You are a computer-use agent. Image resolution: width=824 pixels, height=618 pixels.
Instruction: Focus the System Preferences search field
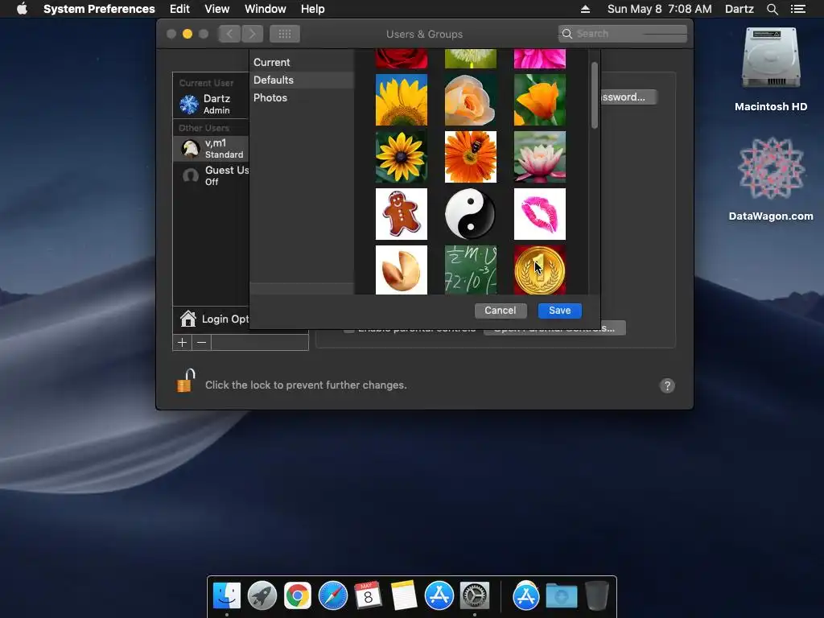pyautogui.click(x=623, y=34)
